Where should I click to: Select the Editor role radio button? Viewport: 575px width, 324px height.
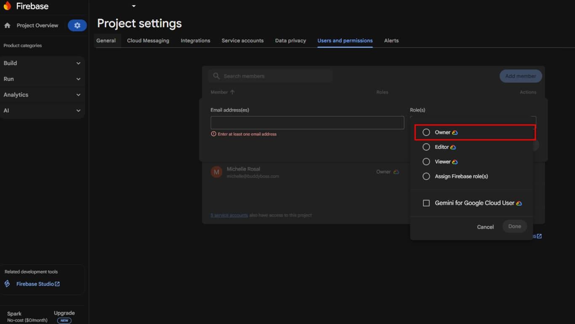coord(426,147)
